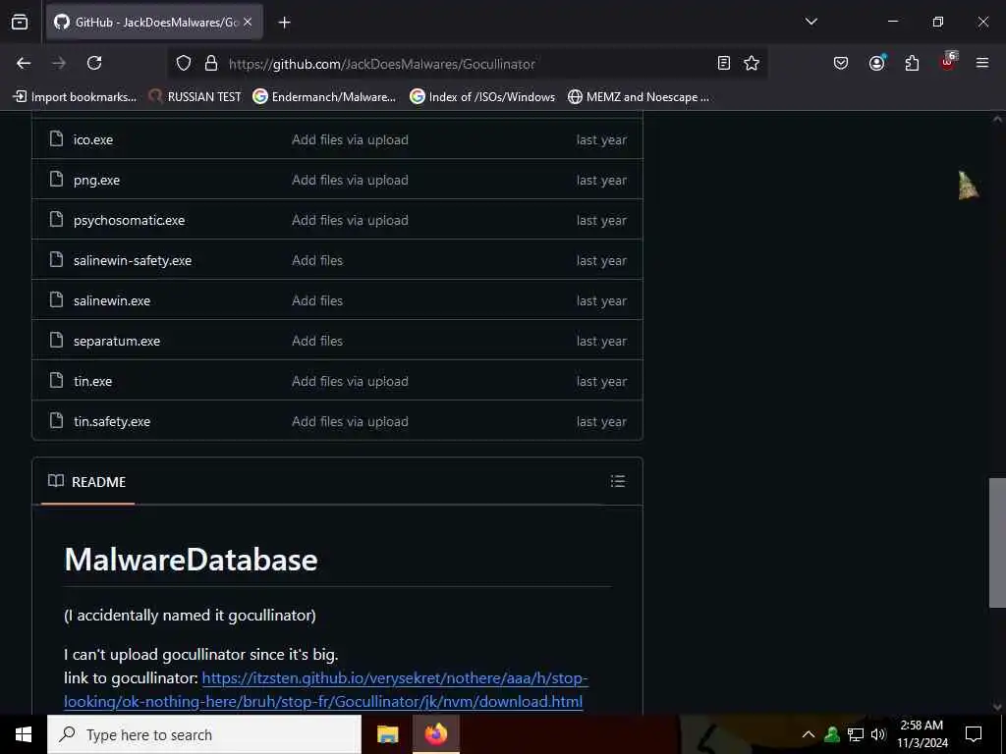Open Firefox View in the tab strip
Image resolution: width=1006 pixels, height=754 pixels.
(x=20, y=22)
